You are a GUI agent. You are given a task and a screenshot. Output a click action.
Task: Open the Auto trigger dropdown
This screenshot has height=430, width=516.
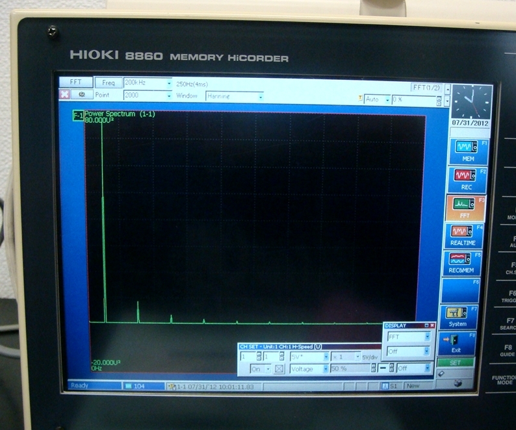[387, 99]
